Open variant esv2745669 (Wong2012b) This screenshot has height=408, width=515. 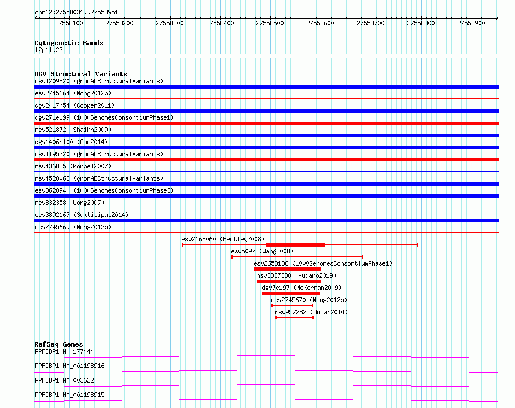pos(73,227)
